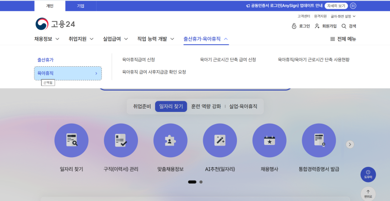The width and height of the screenshot is (390, 201).
Task: Click the 회원가입 person icon
Action: (x=317, y=26)
